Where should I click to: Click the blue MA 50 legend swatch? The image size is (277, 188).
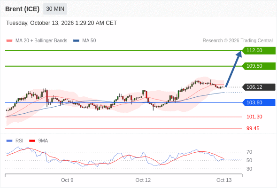[76, 41]
